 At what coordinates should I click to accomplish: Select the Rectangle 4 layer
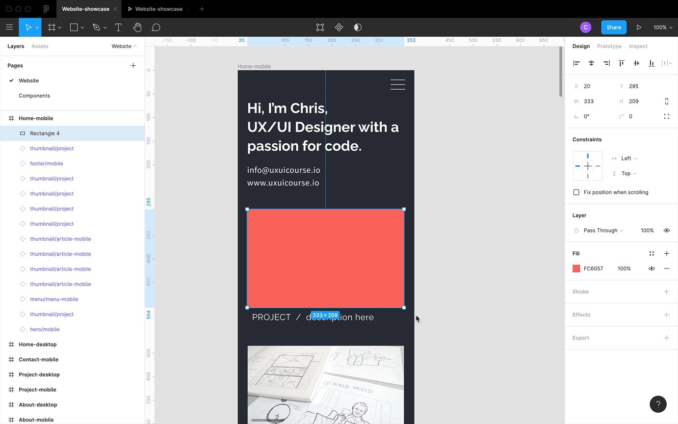73,133
